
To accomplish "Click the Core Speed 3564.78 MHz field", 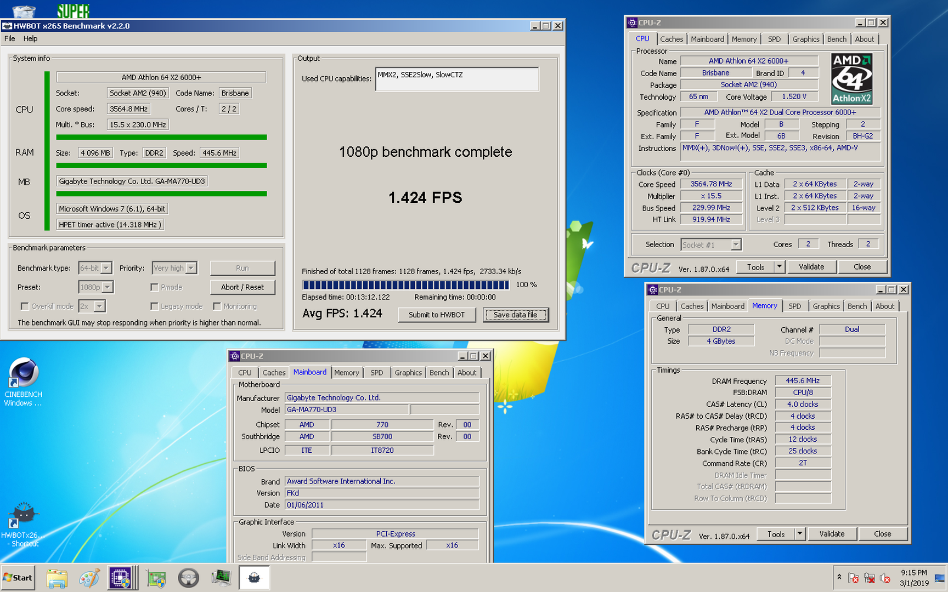I will (711, 184).
